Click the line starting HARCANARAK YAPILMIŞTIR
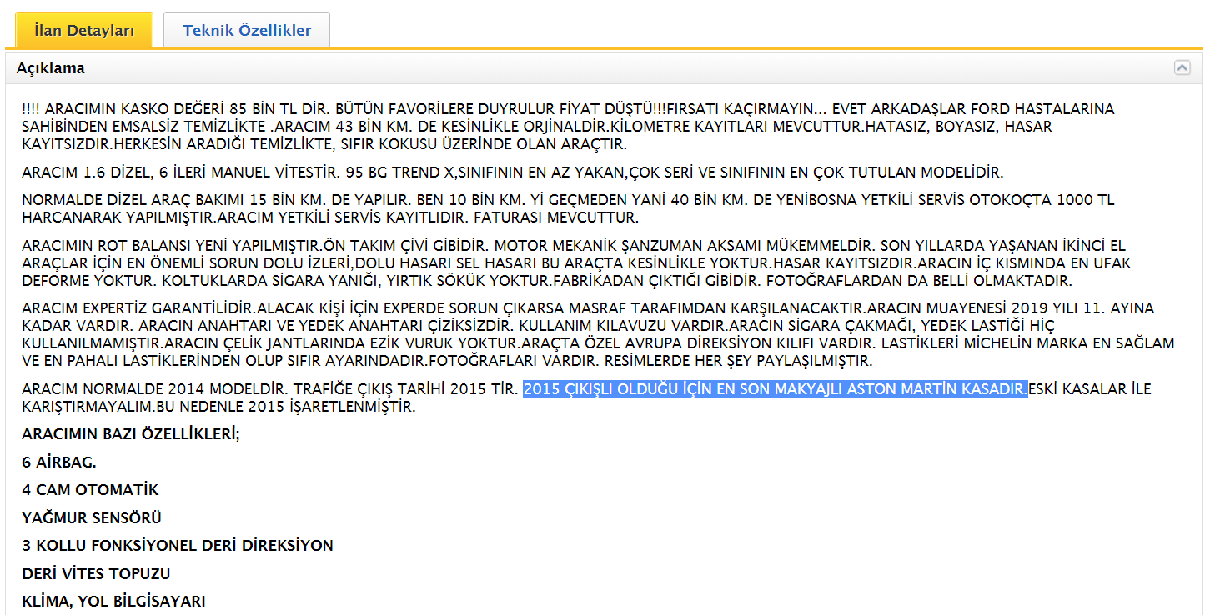The width and height of the screenshot is (1205, 615). (x=330, y=218)
